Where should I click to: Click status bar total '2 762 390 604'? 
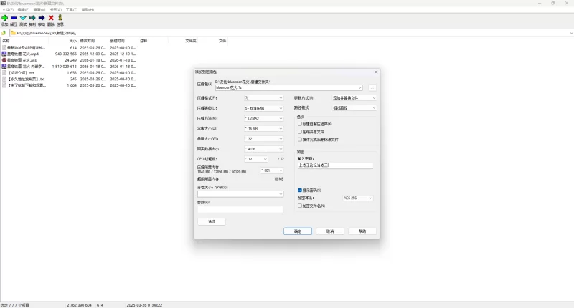point(79,305)
